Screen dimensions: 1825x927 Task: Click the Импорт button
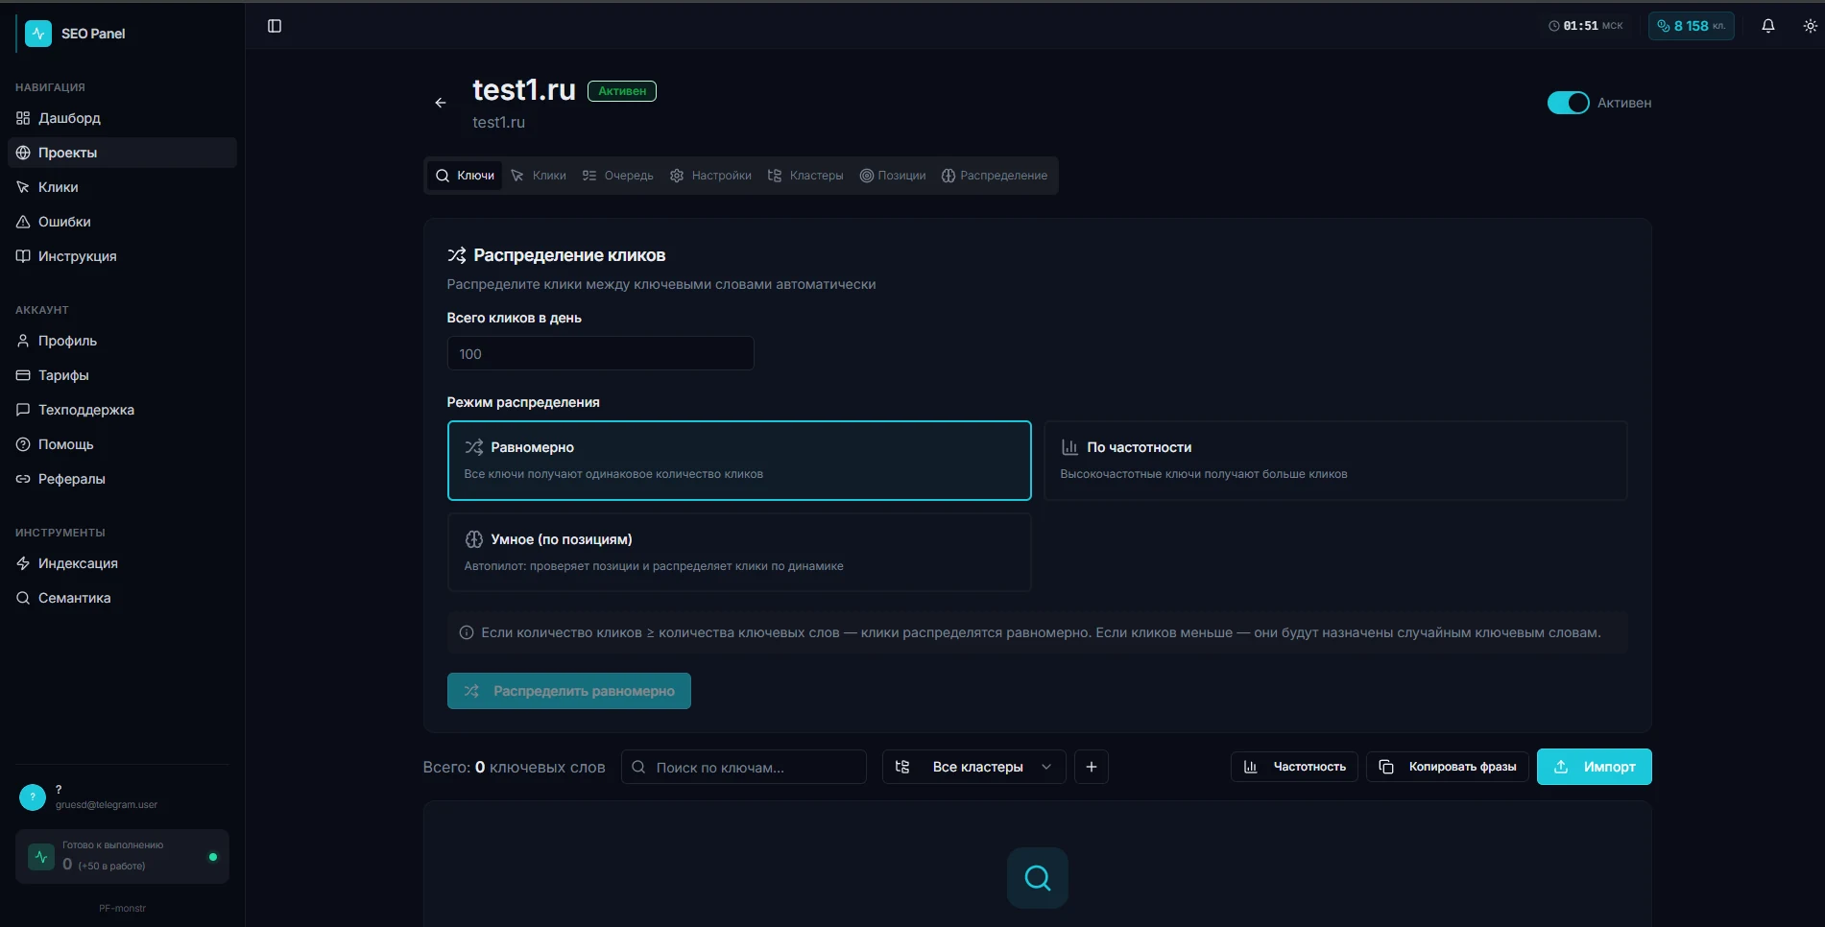pyautogui.click(x=1595, y=767)
